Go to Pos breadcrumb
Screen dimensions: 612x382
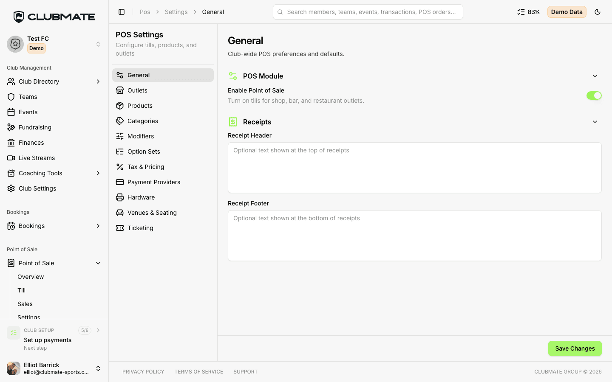pyautogui.click(x=145, y=12)
